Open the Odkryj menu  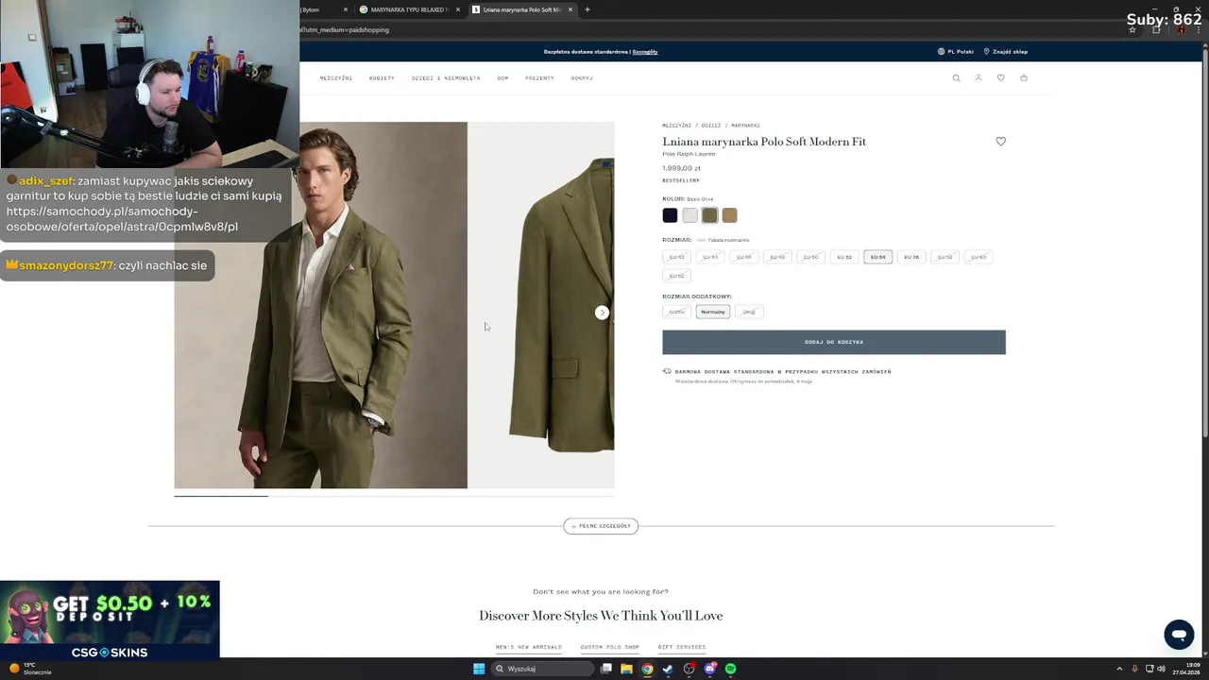(582, 78)
